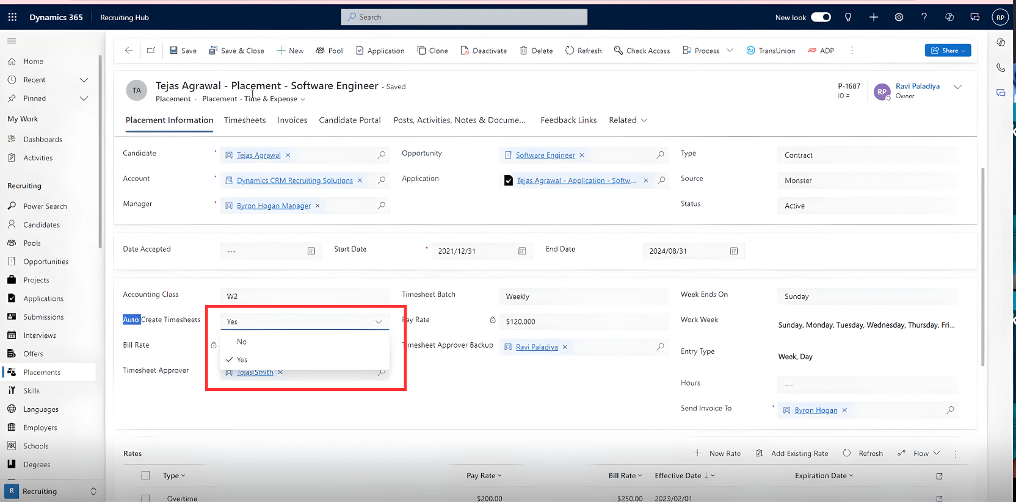Viewport: 1016px width, 502px height.
Task: Toggle the New look switch
Action: point(821,17)
